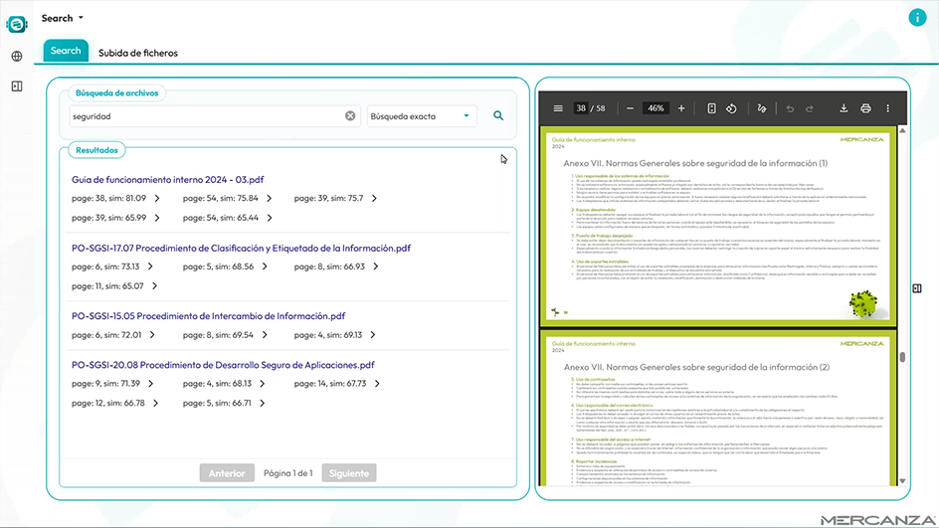Switch to 'Subida de ficheros' tab
The width and height of the screenshot is (939, 528).
pyautogui.click(x=137, y=53)
